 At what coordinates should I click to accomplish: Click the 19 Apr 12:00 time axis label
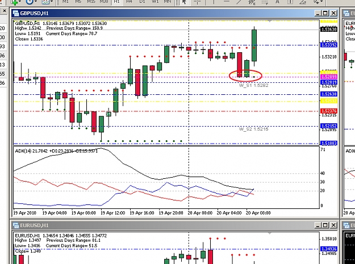tap(113, 213)
